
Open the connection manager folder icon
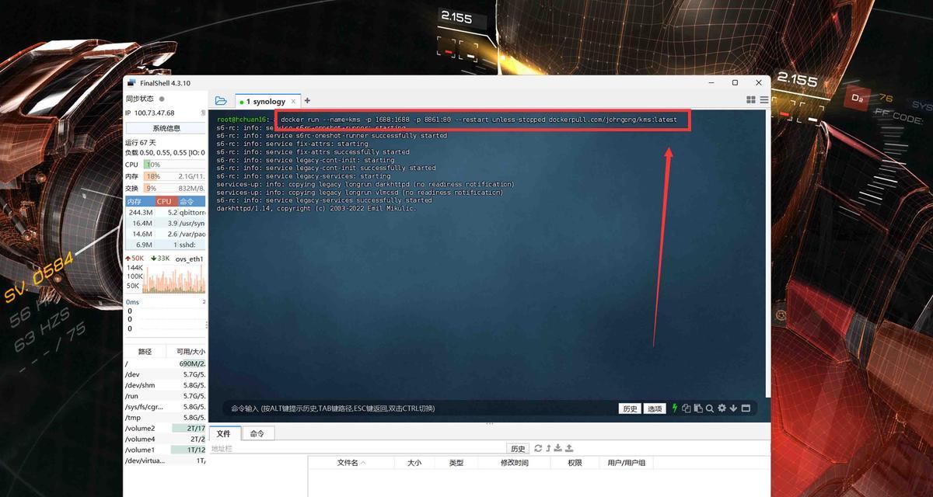pos(221,101)
